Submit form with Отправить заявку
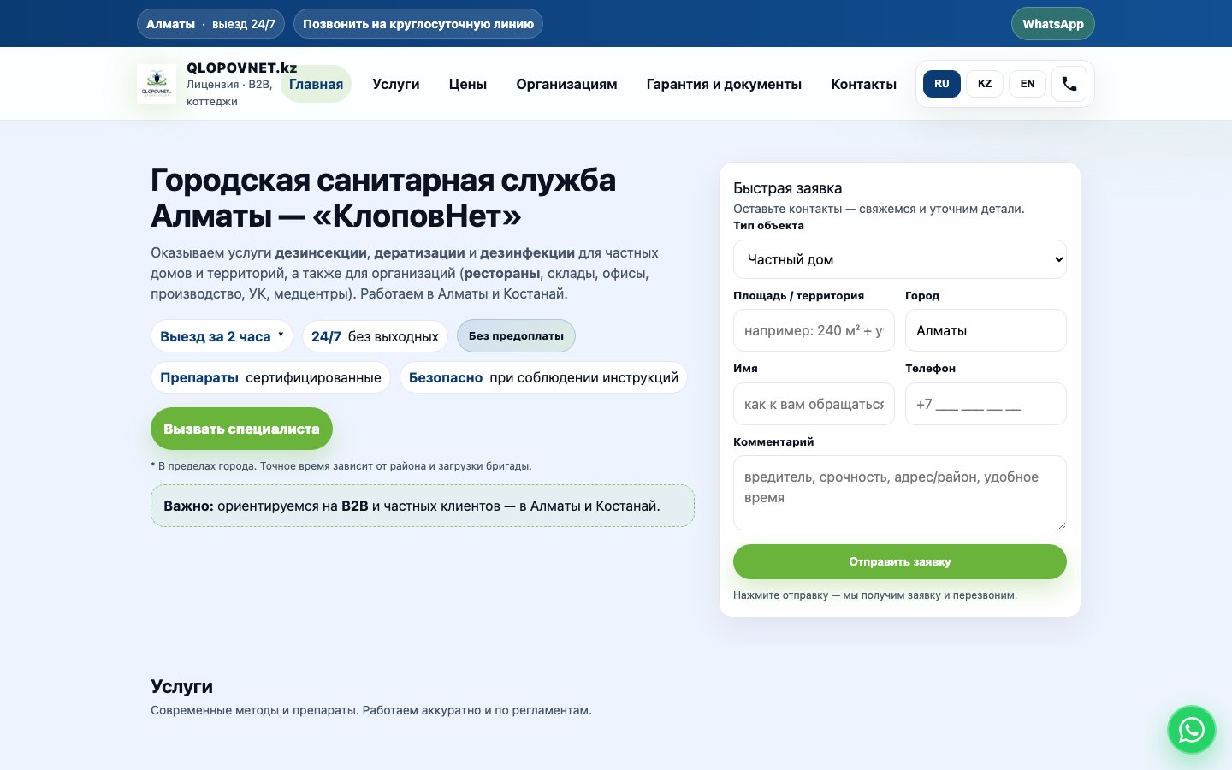This screenshot has height=770, width=1232. click(x=900, y=561)
